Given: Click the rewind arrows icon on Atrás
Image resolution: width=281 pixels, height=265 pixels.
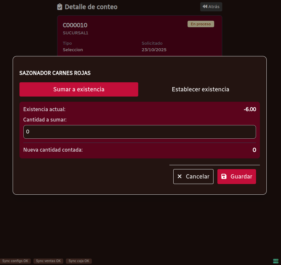Looking at the screenshot, I should 205,6.
